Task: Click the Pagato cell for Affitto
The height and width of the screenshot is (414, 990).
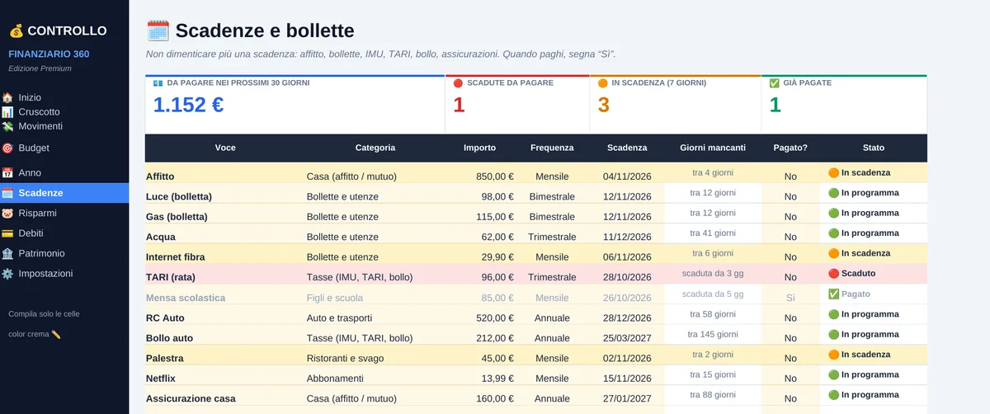Action: (790, 173)
